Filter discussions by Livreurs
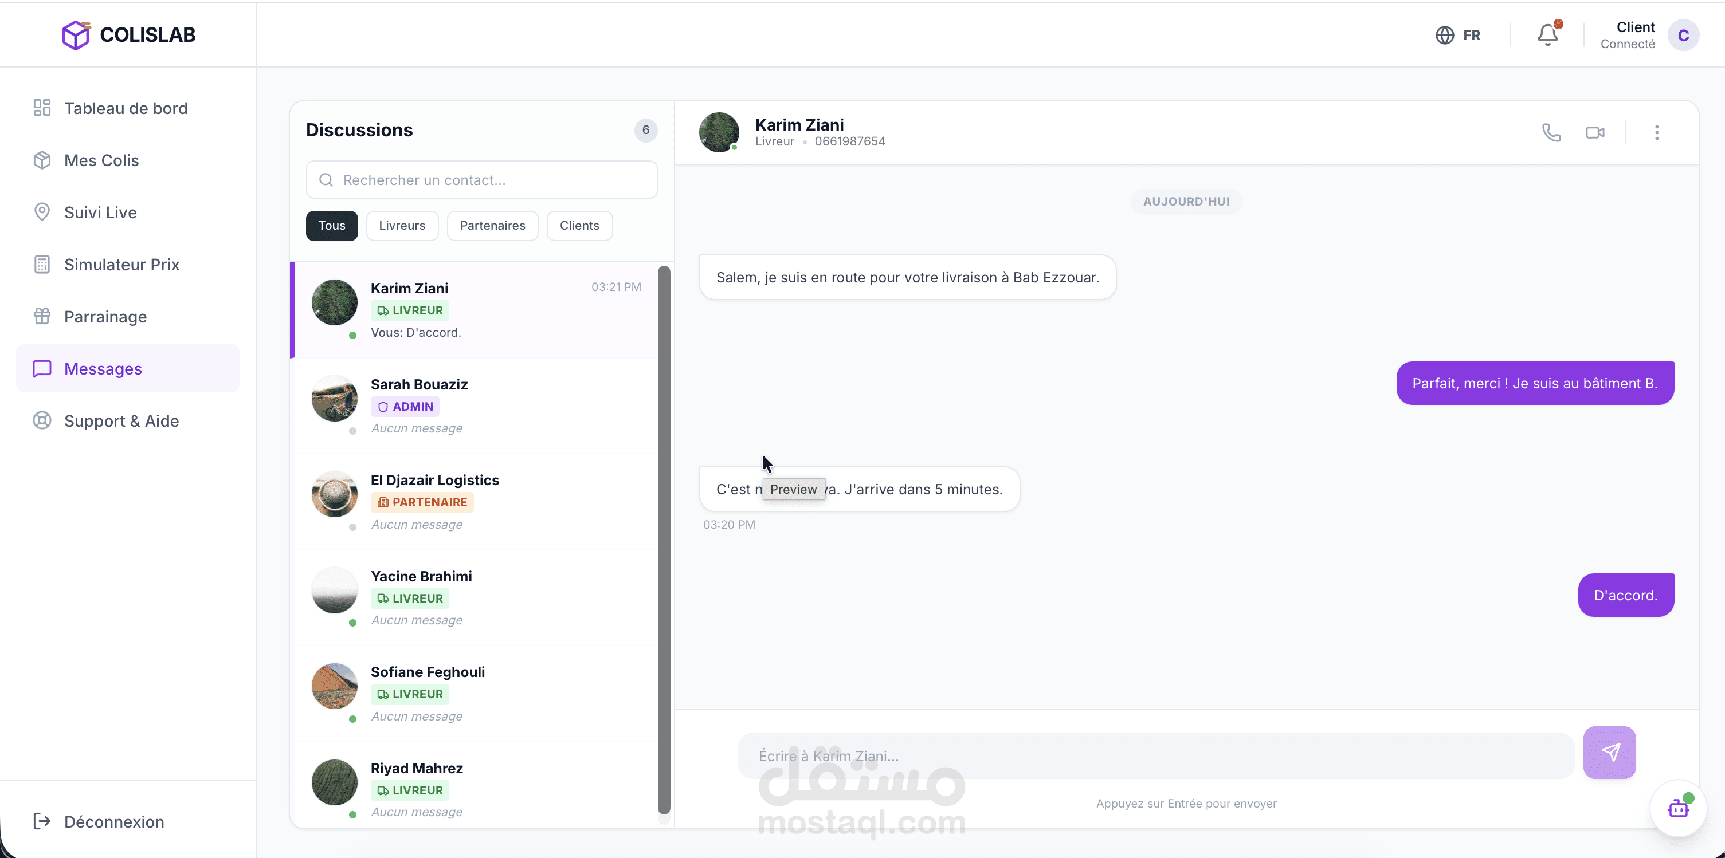Viewport: 1725px width, 858px height. [x=402, y=226]
